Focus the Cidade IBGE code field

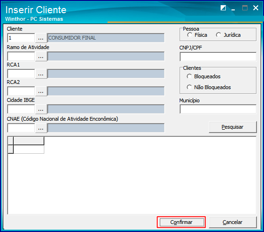coord(21,109)
